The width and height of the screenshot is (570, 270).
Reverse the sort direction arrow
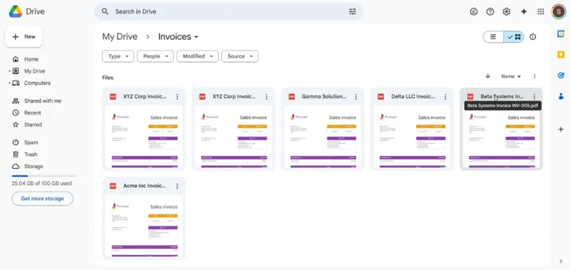[x=488, y=76]
